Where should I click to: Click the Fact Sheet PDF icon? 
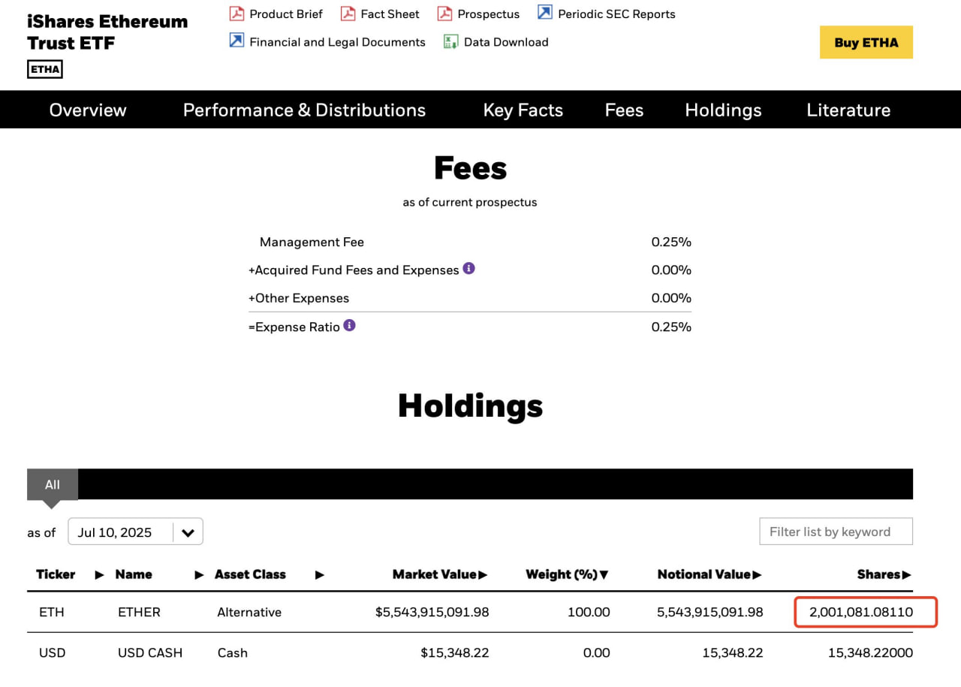point(348,14)
